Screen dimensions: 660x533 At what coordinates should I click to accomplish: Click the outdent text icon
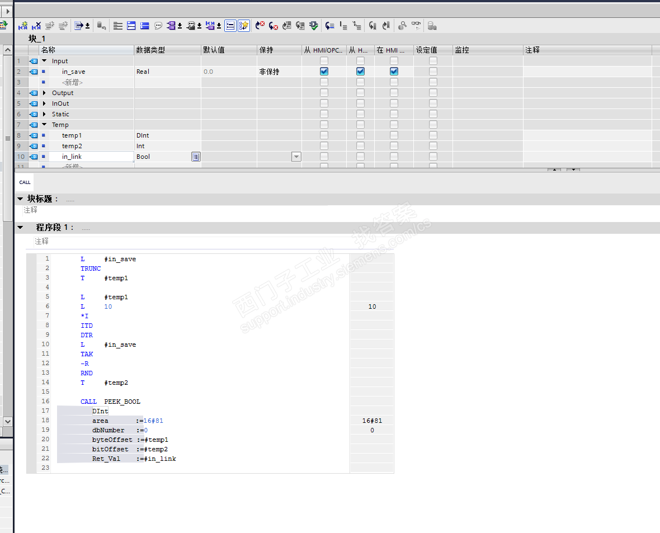coord(357,26)
